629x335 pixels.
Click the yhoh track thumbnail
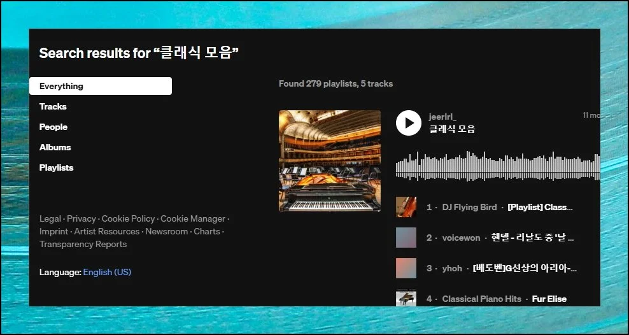tap(406, 268)
